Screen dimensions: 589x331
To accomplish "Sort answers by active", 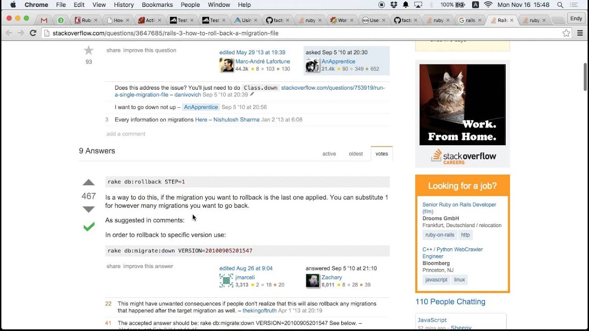I will coord(329,154).
